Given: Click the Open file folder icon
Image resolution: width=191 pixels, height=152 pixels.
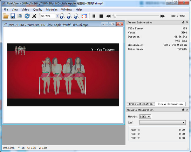Looking at the screenshot, I should pyautogui.click(x=6, y=16).
